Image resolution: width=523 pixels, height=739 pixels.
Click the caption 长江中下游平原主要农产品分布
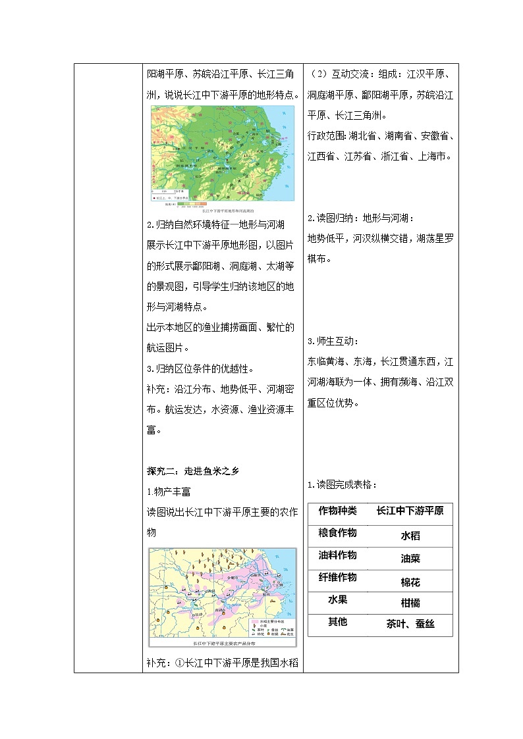click(224, 644)
